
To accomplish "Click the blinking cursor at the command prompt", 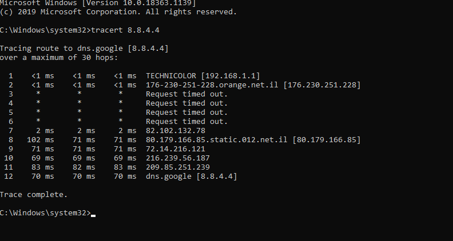I will pos(93,216).
